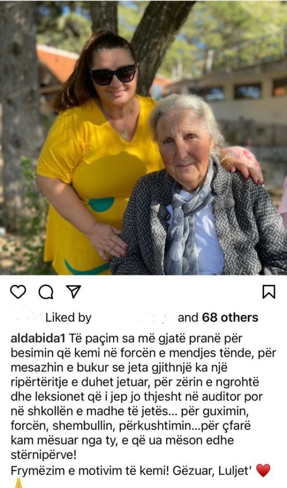Share the post using paper plane icon
This screenshot has width=287, height=488.
coord(73,292)
